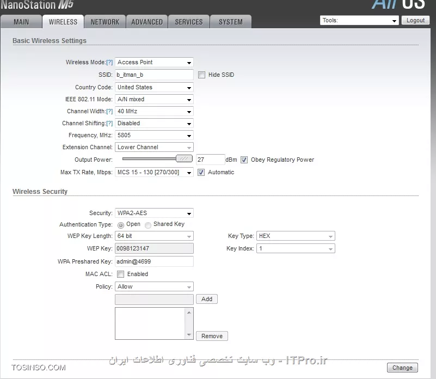
Task: Open the Extension Channel dropdown
Action: point(154,147)
